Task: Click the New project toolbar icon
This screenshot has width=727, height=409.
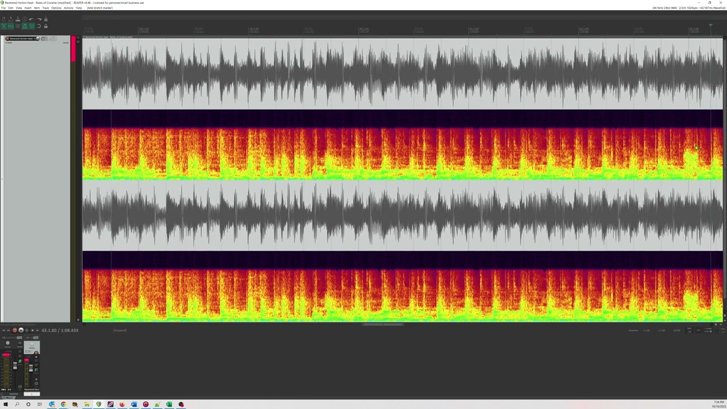Action: coord(3,19)
